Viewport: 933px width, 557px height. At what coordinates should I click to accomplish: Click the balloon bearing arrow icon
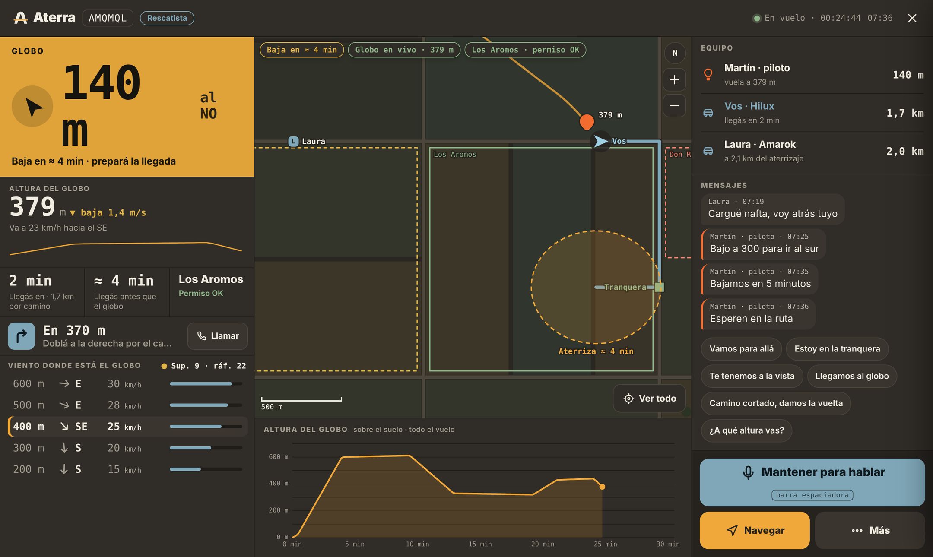[x=32, y=106]
